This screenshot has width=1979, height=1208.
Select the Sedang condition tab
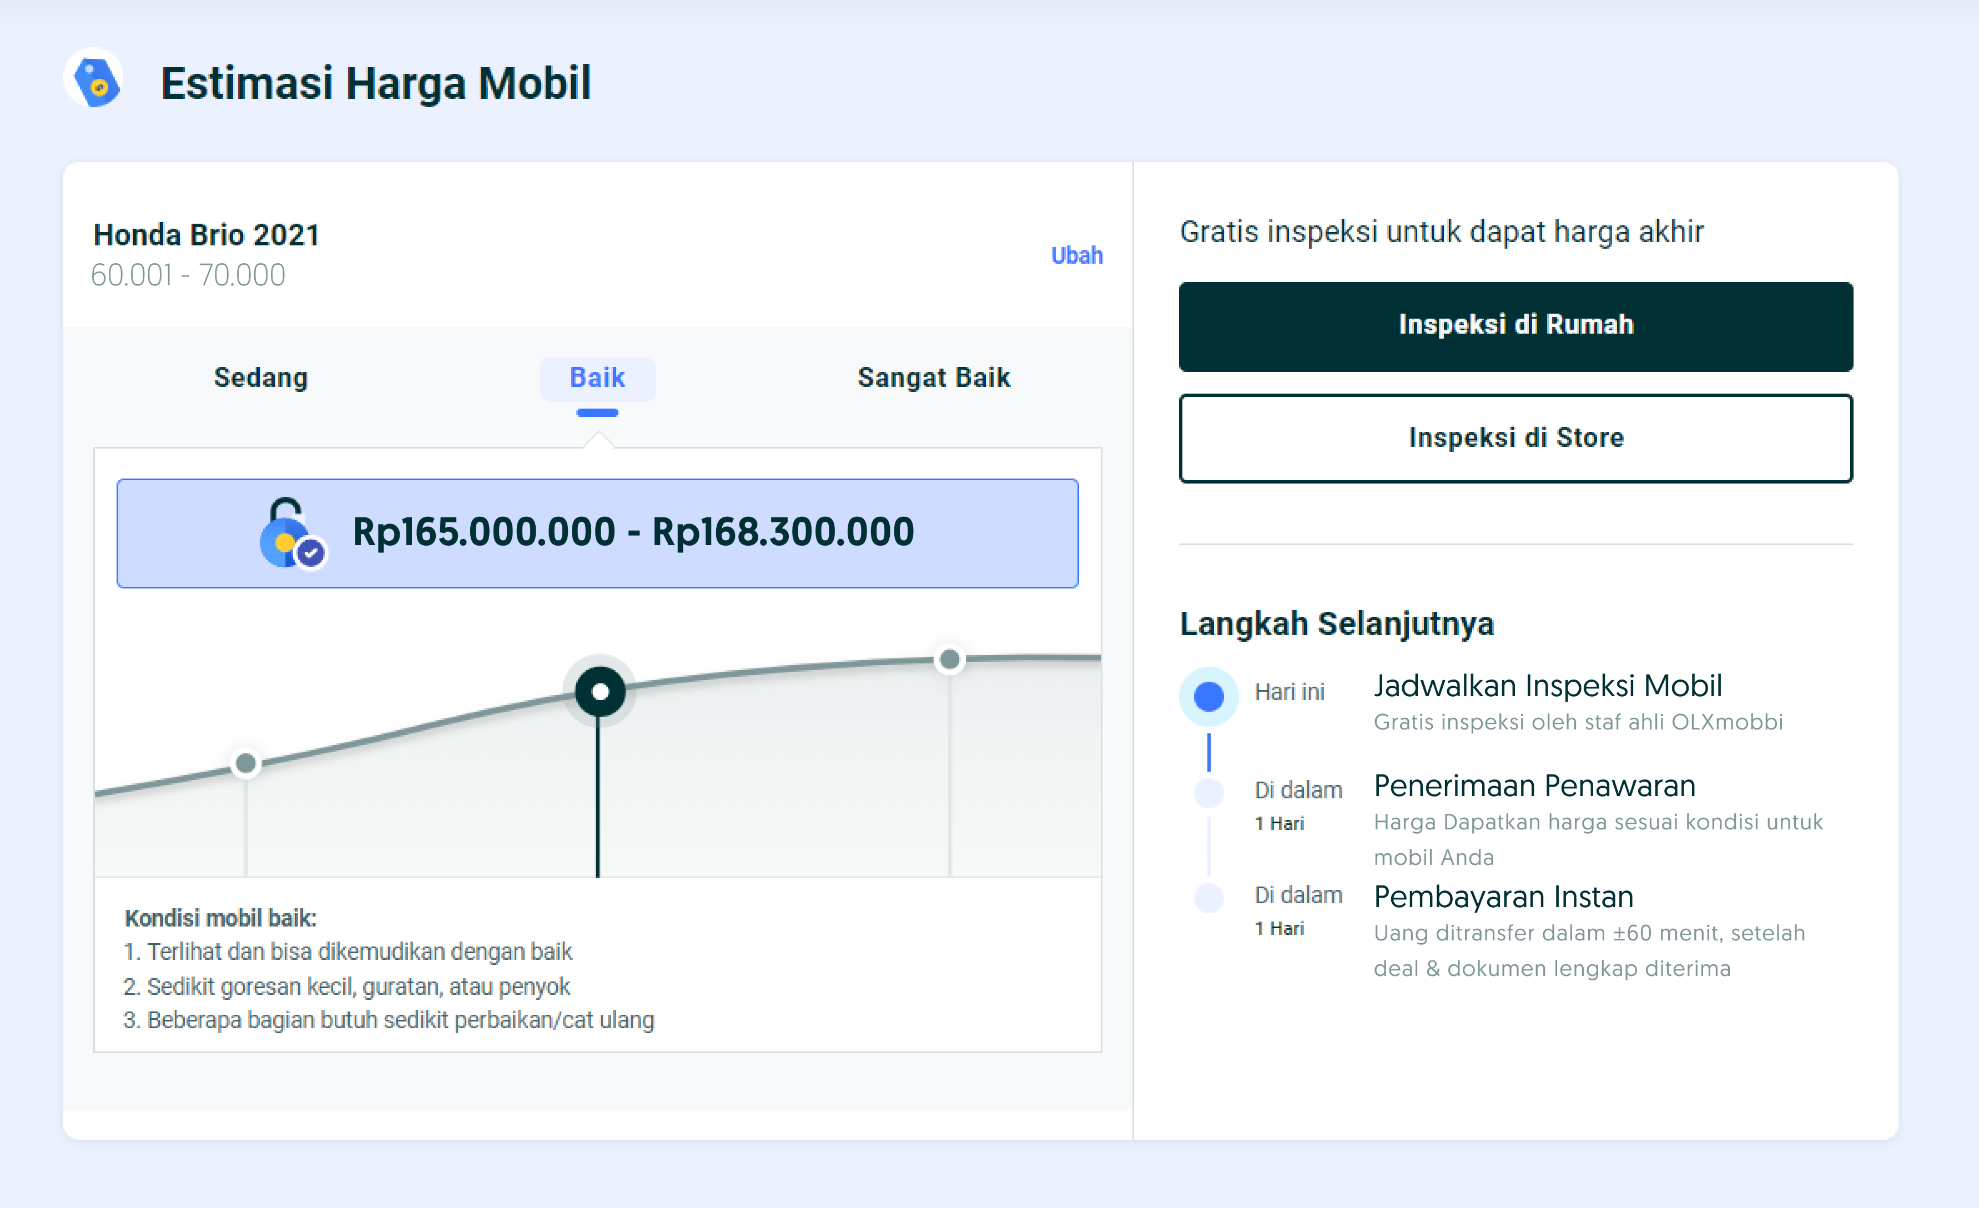click(261, 377)
